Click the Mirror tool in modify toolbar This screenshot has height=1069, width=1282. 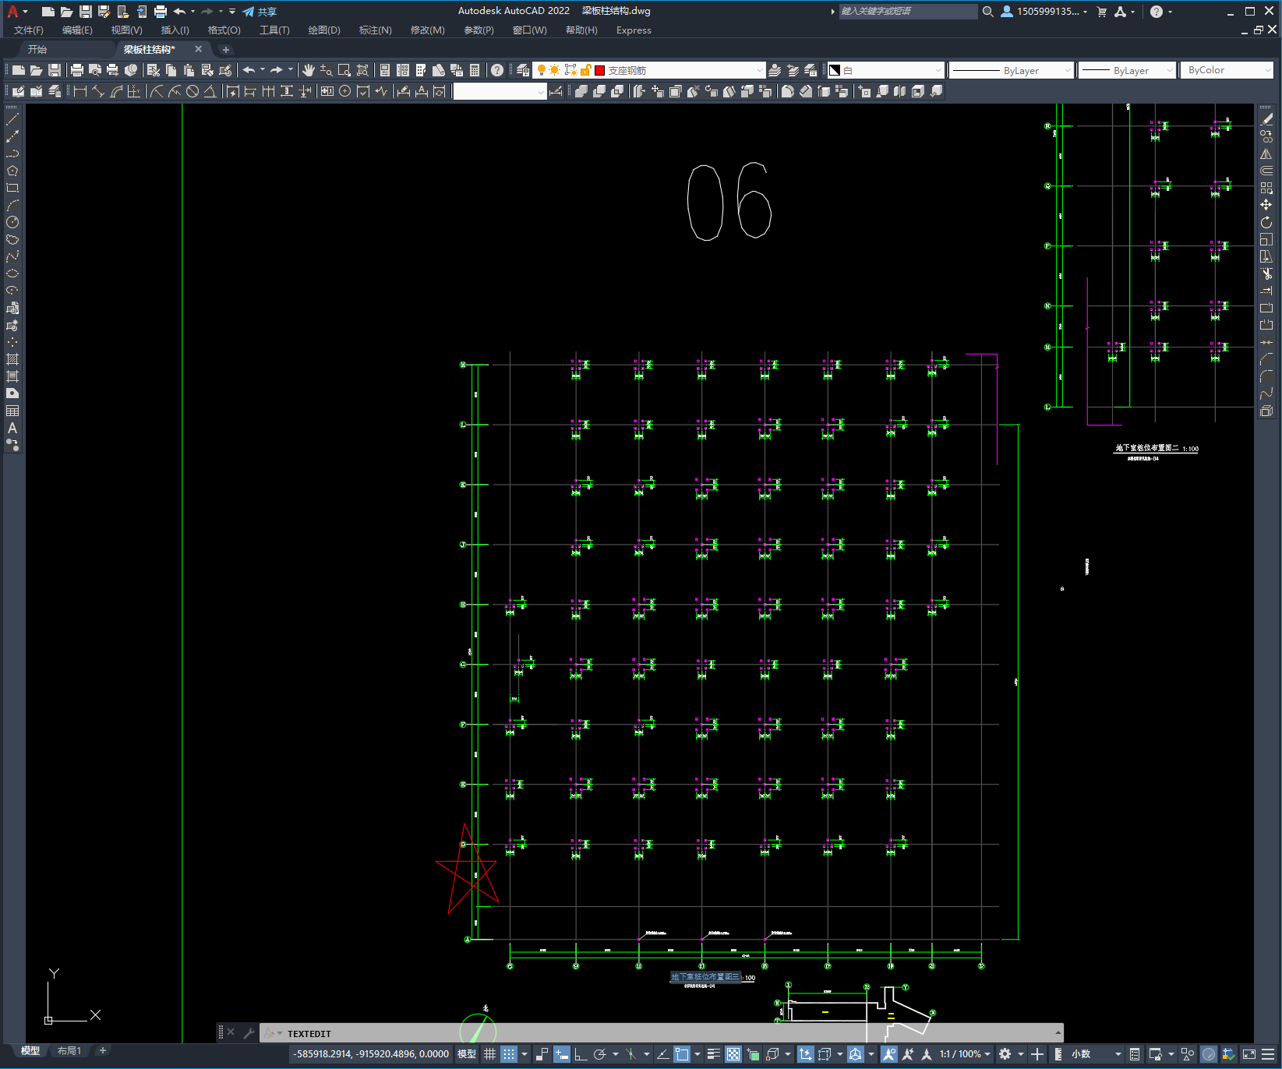[1266, 153]
